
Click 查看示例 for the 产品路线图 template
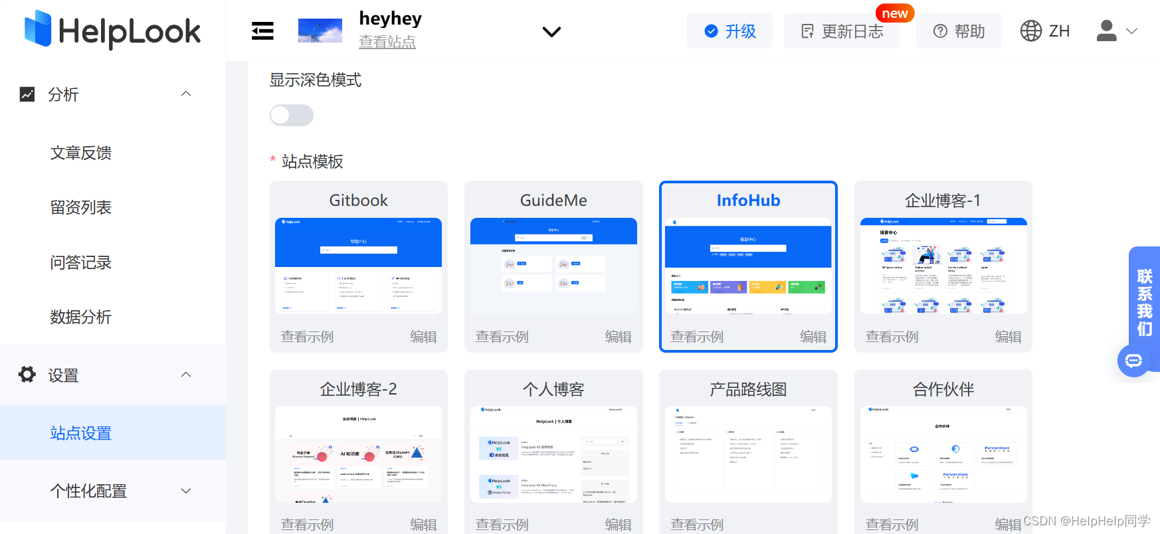pos(697,525)
